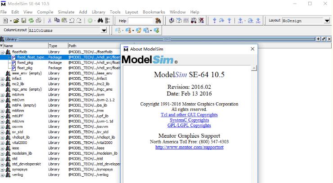Image resolution: width=333 pixels, height=183 pixels.
Task: Open the mentor.com supportnet link
Action: coord(189,147)
